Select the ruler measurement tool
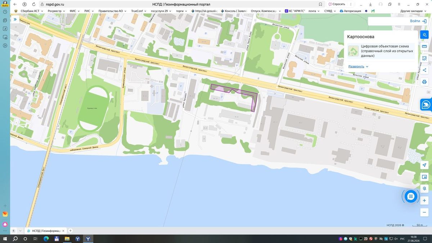 (x=424, y=46)
